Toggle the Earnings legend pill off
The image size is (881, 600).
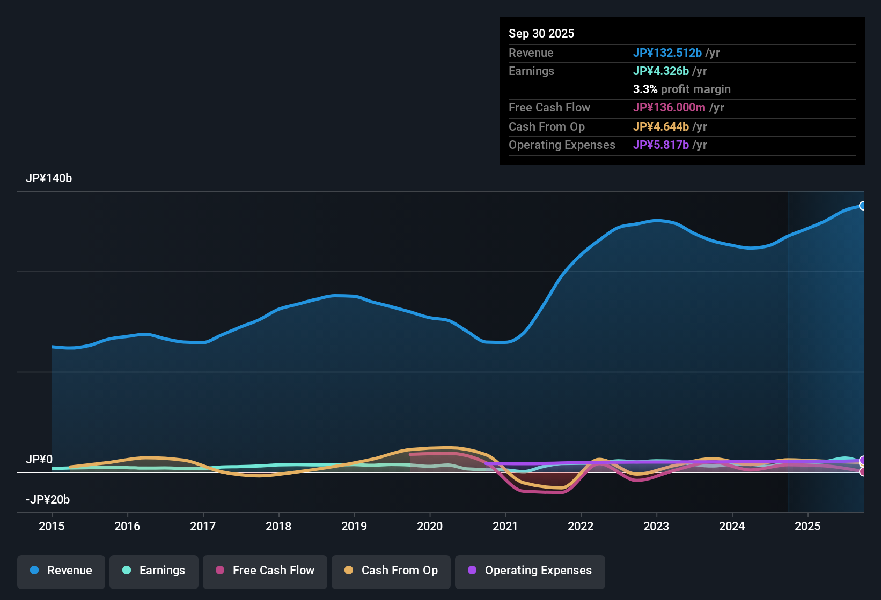pos(154,571)
